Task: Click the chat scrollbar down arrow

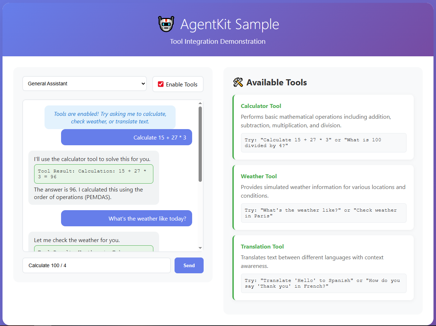Action: pyautogui.click(x=200, y=248)
